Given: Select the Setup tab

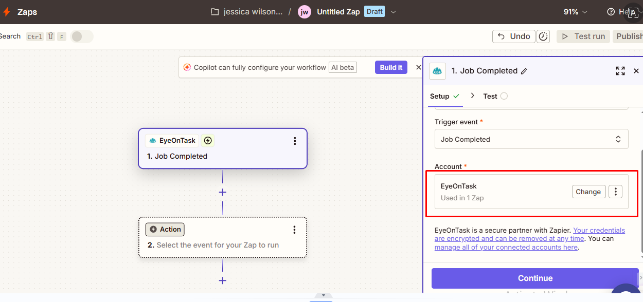Looking at the screenshot, I should [440, 96].
